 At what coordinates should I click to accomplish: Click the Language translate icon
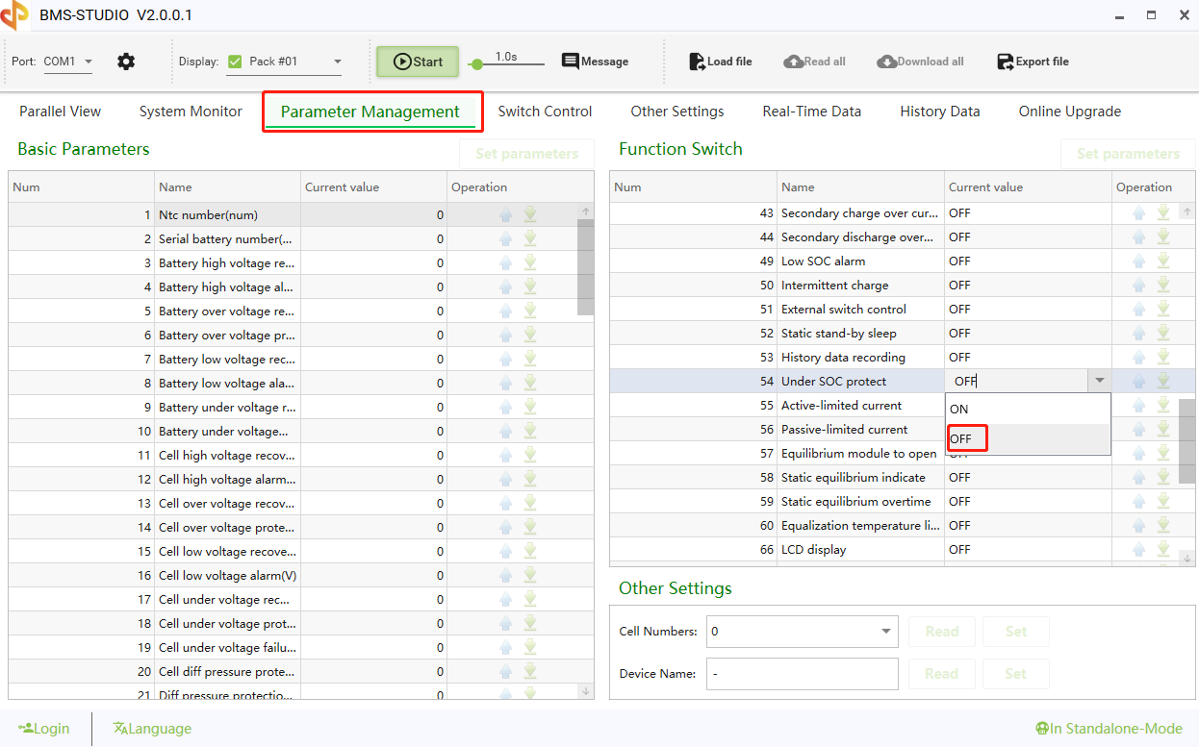tap(120, 729)
